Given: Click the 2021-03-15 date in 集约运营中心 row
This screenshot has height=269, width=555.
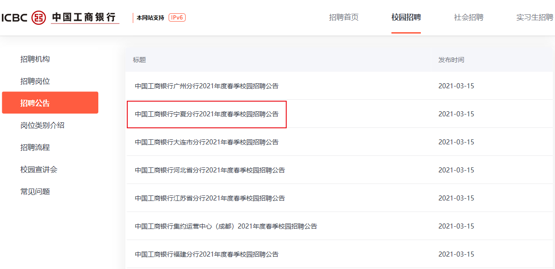Looking at the screenshot, I should pos(456,226).
